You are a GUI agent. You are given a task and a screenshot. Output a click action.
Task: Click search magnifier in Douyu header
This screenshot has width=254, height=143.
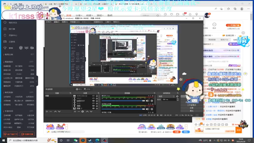click(x=157, y=15)
